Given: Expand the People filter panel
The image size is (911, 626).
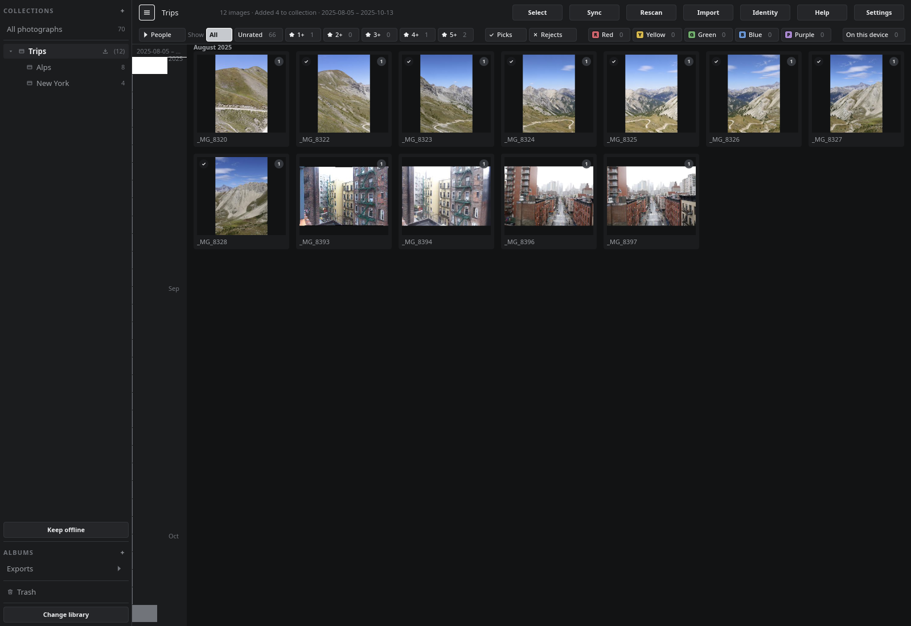Looking at the screenshot, I should tap(162, 35).
